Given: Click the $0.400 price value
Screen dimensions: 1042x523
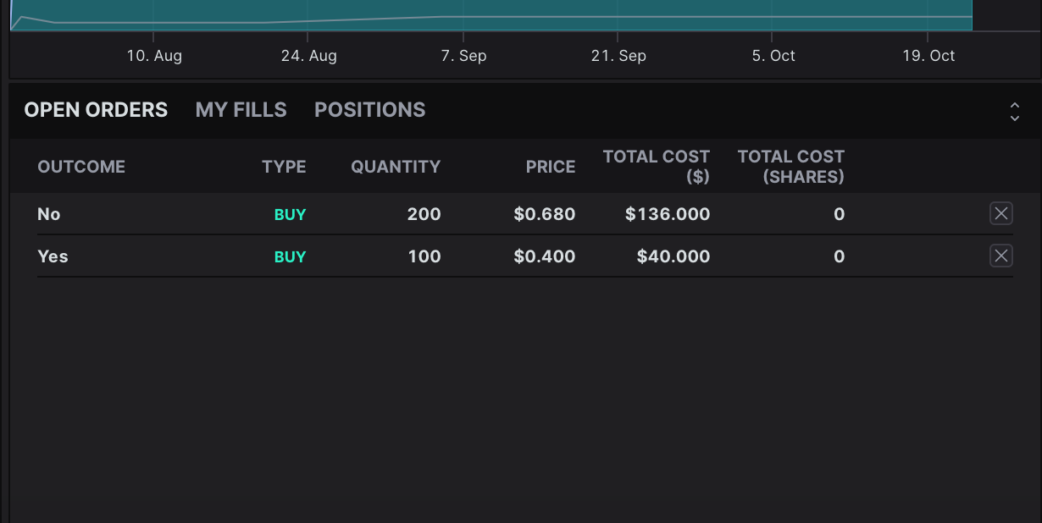Looking at the screenshot, I should pos(544,256).
